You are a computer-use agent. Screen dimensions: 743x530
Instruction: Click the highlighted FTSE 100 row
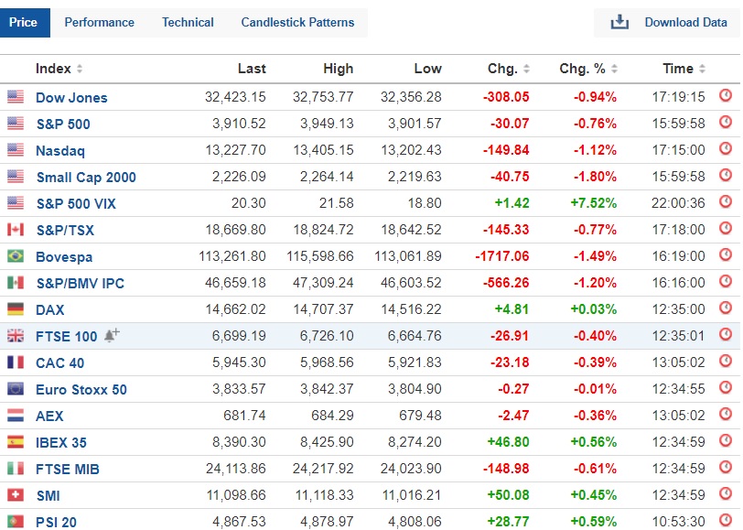click(x=366, y=336)
